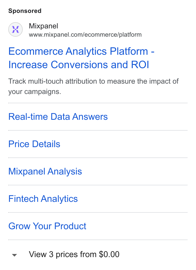Click the Mixpanel purple X logo icon

(15, 29)
